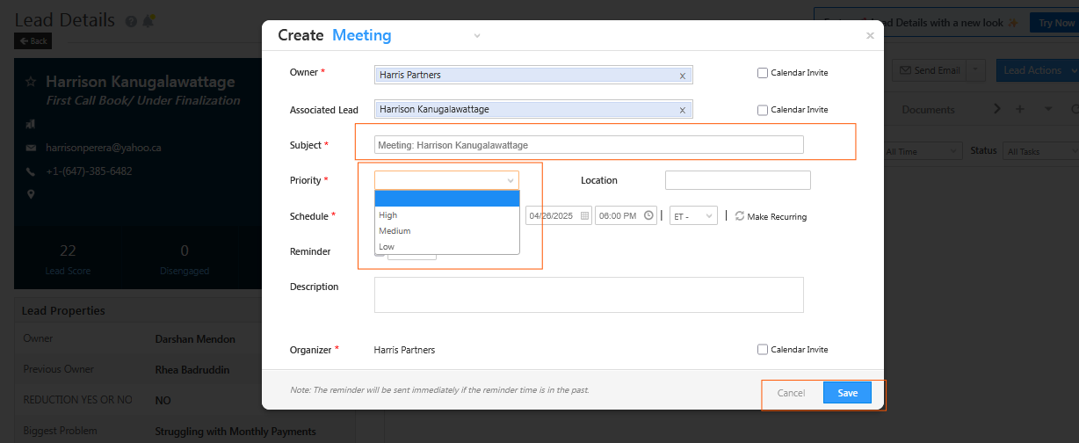
Task: Open the date picker calendar icon
Action: 584,215
